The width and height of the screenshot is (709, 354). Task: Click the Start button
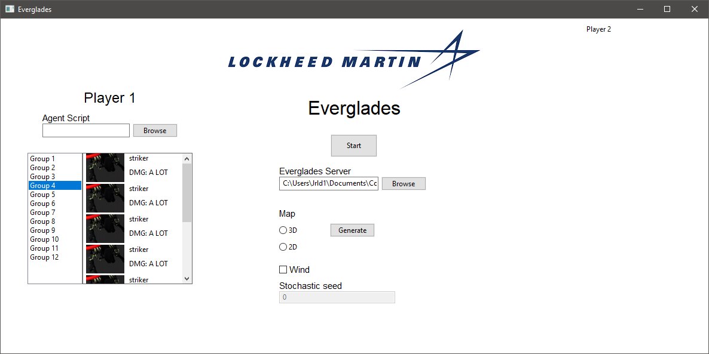coord(353,146)
